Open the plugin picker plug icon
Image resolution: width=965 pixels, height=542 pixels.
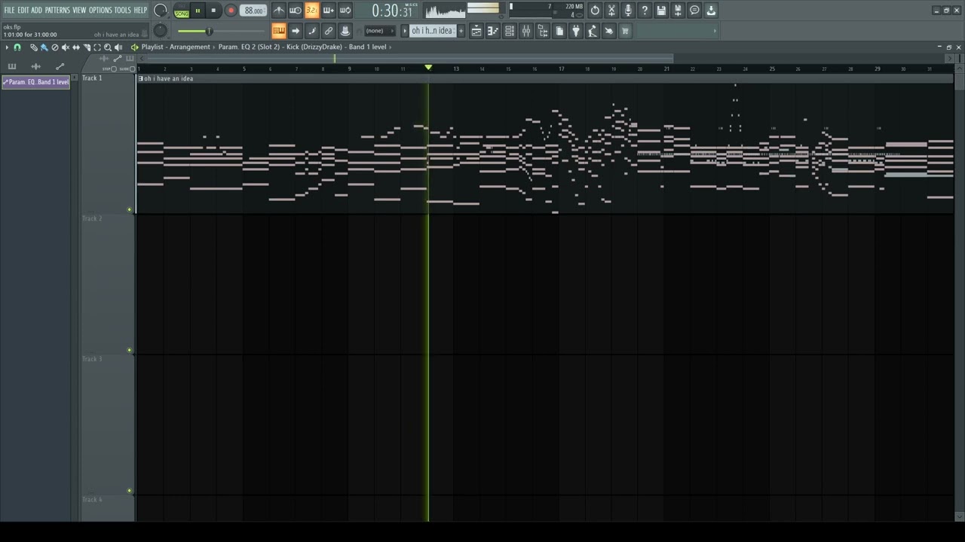576,31
